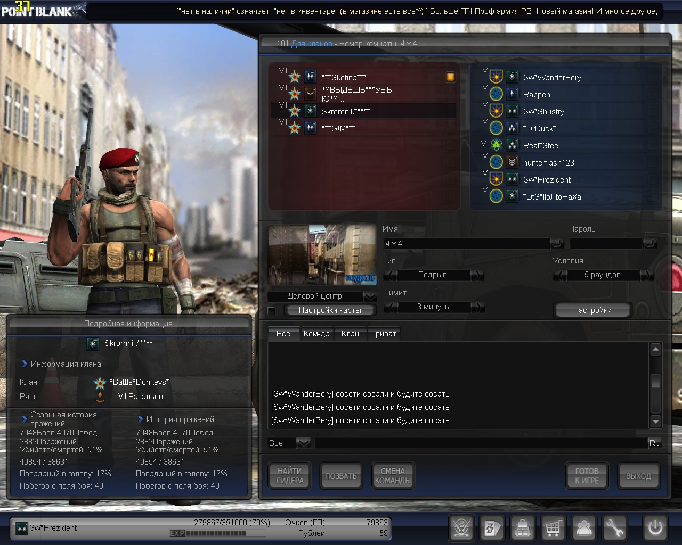Click the Смена команды button
This screenshot has height=545, width=682.
click(x=393, y=476)
